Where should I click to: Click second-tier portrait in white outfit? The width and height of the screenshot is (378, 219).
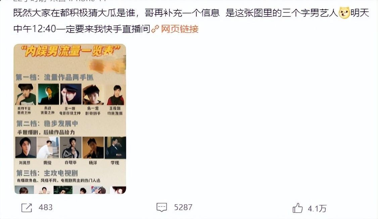48,147
